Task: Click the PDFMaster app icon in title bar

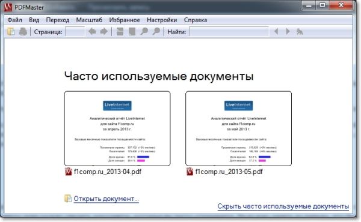Action: click(x=8, y=7)
